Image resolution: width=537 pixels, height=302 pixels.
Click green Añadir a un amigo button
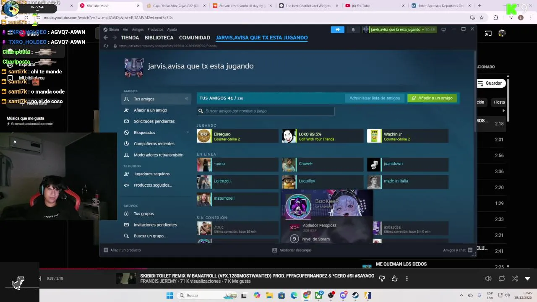pos(432,98)
